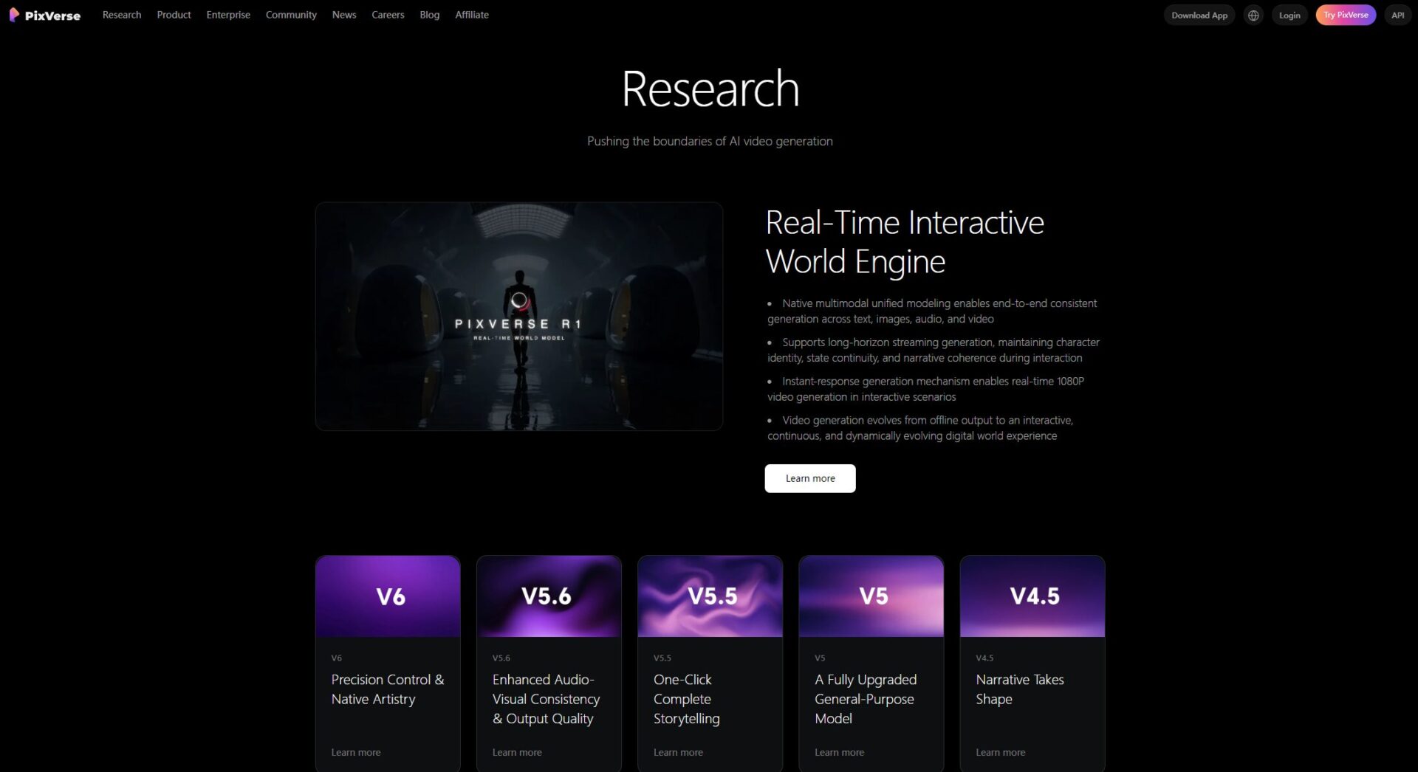Click 'Enhanced Audio-Visual Consistency & Output Quality' title
1418x772 pixels.
click(547, 699)
